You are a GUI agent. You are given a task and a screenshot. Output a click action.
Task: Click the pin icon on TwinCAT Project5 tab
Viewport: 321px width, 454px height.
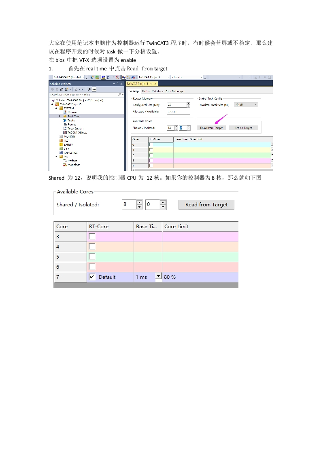(151, 84)
